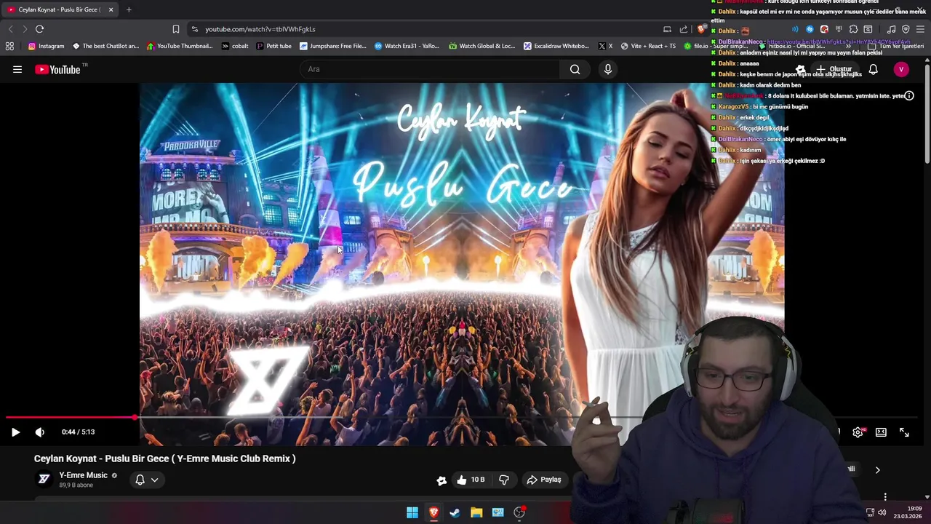Viewport: 931px width, 524px height.
Task: Open the Watch Global & Loc bookmark
Action: coord(482,46)
